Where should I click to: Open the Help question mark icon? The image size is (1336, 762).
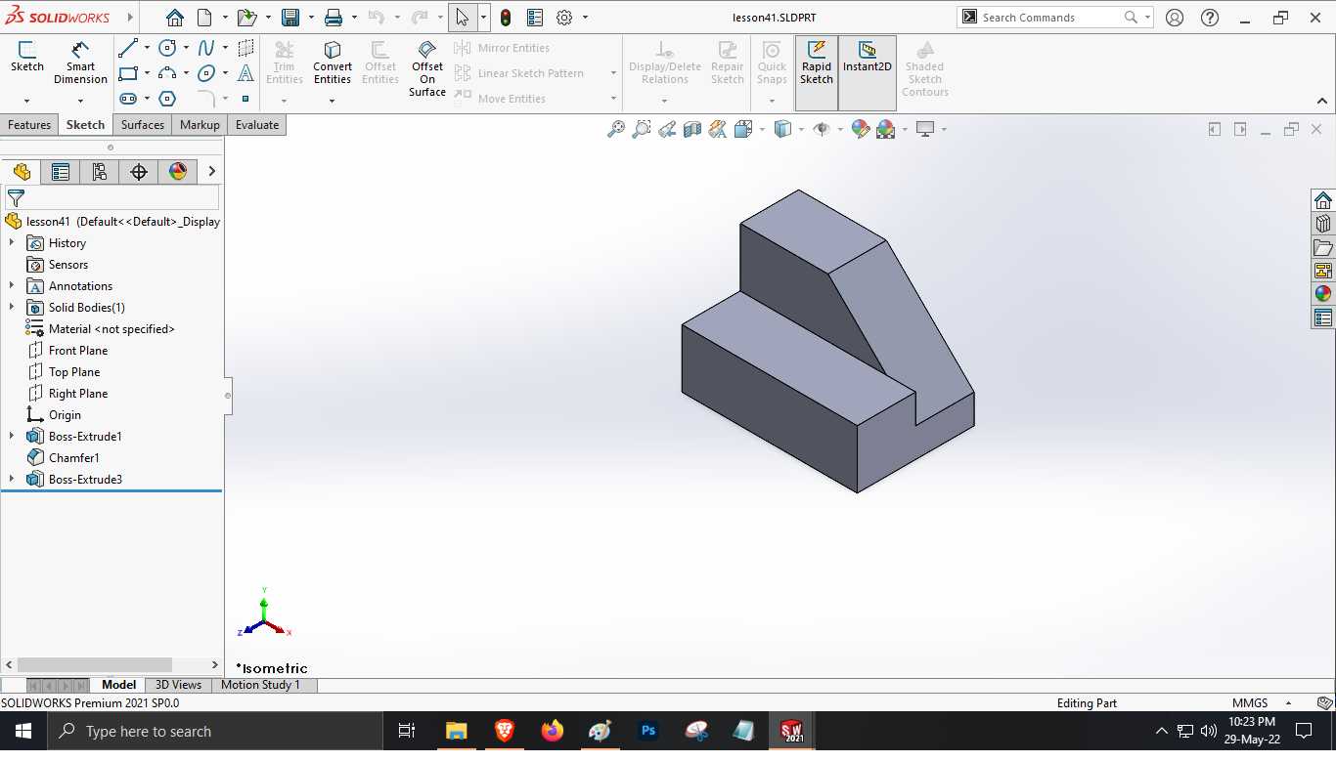[x=1210, y=18]
